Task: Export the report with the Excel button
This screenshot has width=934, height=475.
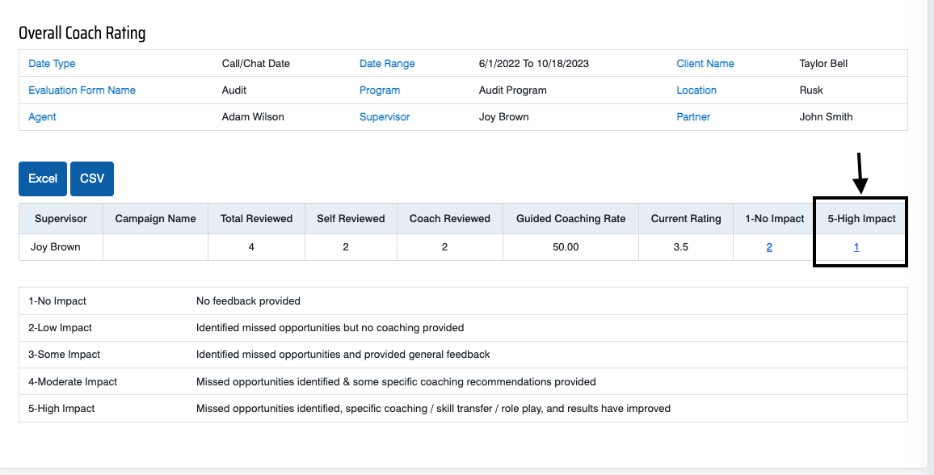Action: point(43,179)
